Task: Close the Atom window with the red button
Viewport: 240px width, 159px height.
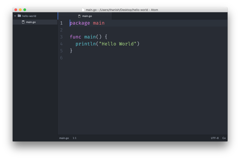Action: 16,10
